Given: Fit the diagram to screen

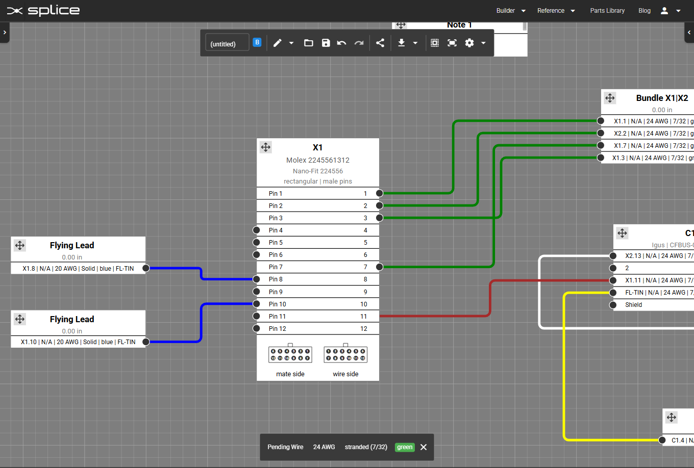Looking at the screenshot, I should 452,43.
